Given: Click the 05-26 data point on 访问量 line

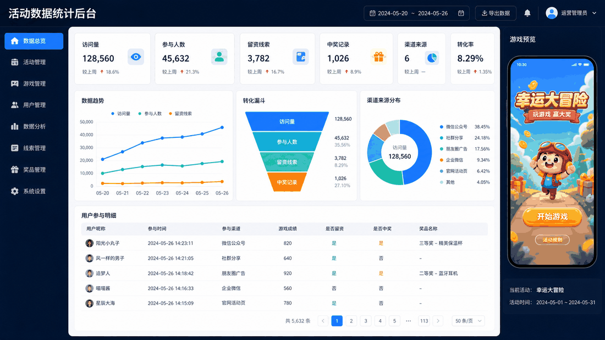Looking at the screenshot, I should [222, 127].
